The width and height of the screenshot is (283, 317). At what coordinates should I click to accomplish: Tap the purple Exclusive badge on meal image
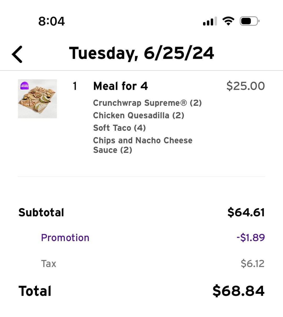(25, 86)
